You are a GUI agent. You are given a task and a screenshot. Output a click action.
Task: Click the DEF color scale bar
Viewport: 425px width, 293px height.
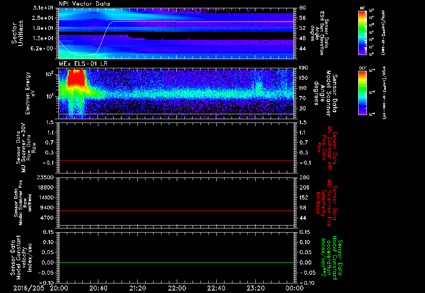(x=363, y=93)
